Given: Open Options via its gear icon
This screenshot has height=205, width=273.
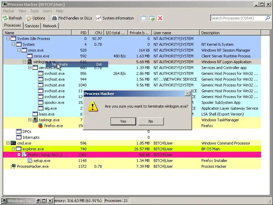Looking at the screenshot, I should click(x=29, y=18).
